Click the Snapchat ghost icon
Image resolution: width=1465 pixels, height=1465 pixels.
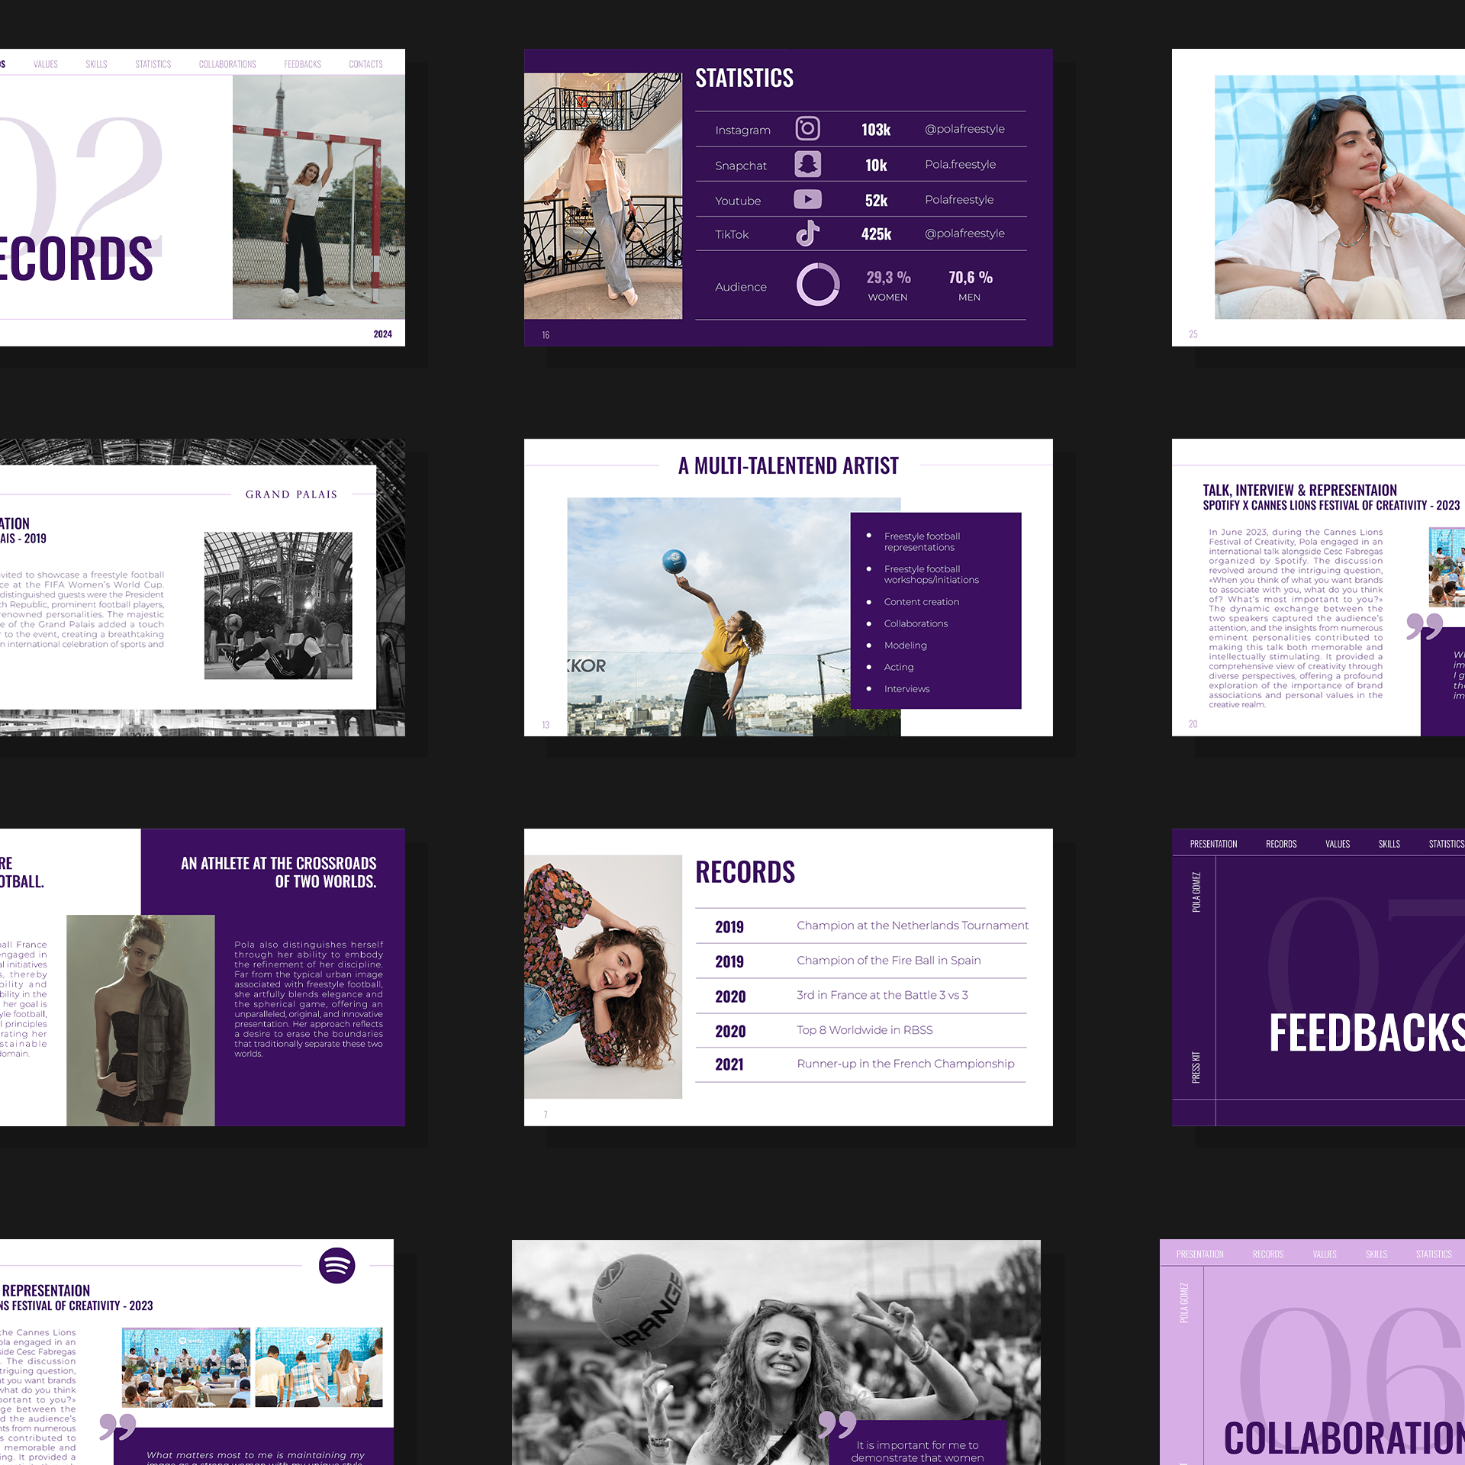[807, 164]
